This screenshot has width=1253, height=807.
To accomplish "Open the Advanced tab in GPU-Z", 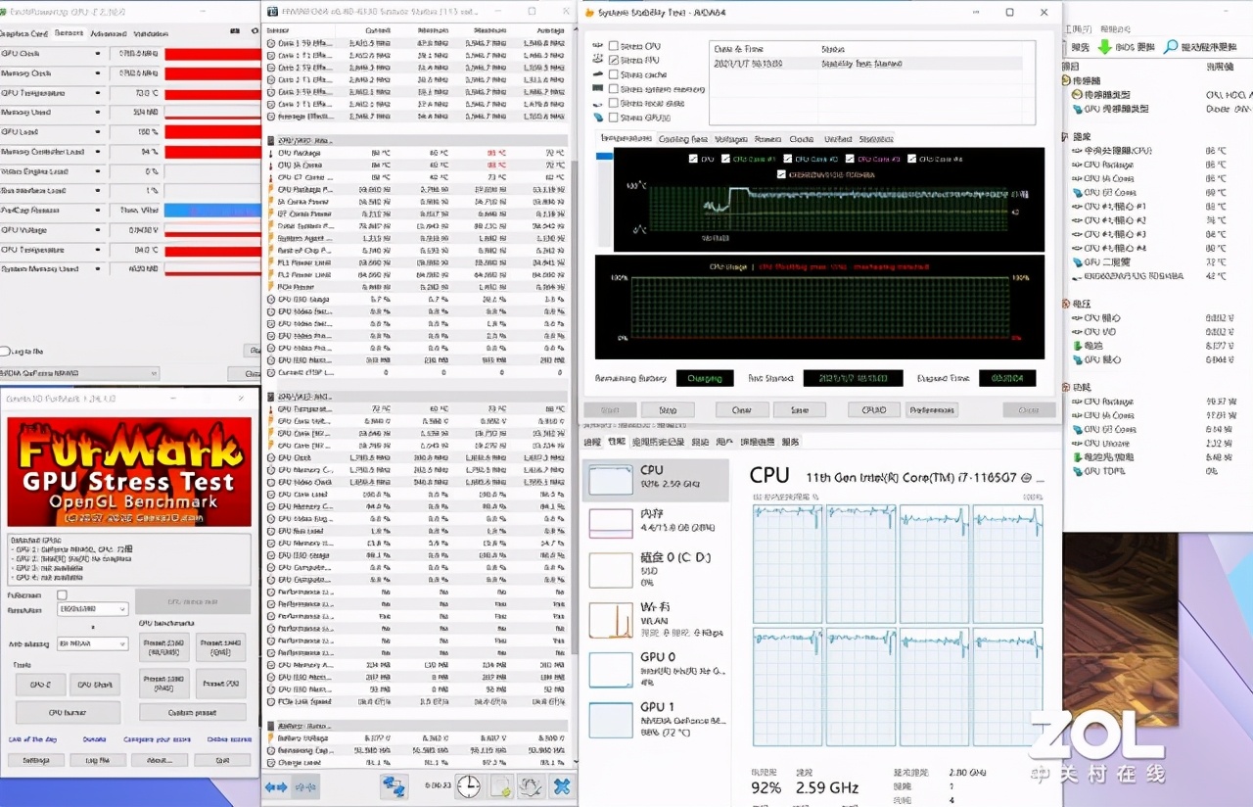I will (x=108, y=33).
